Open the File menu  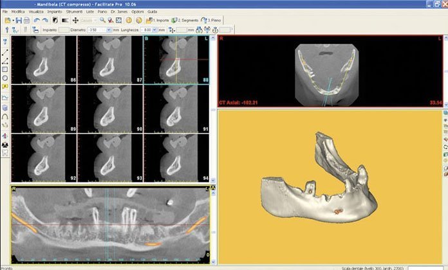[5, 12]
